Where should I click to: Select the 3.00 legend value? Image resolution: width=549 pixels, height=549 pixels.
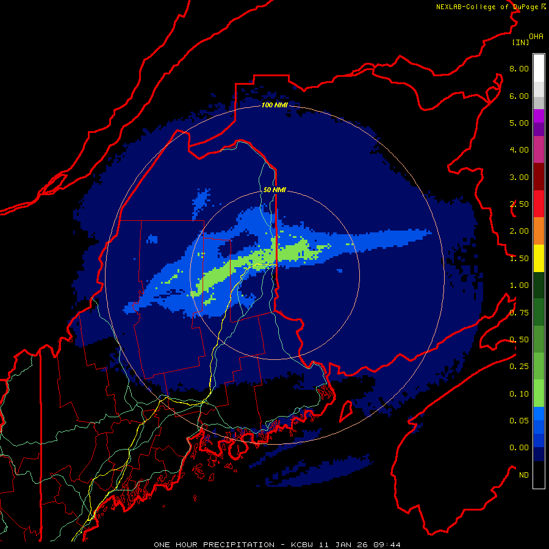point(519,177)
